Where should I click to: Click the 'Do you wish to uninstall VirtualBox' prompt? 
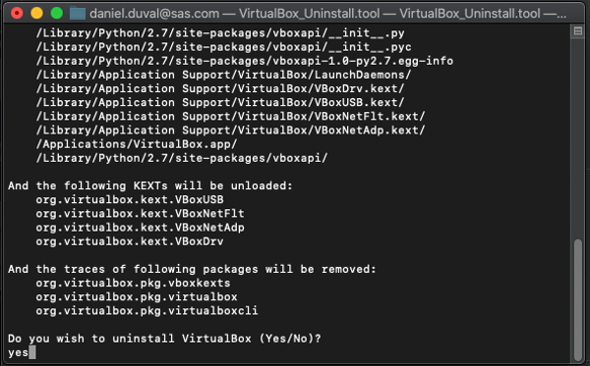click(164, 339)
